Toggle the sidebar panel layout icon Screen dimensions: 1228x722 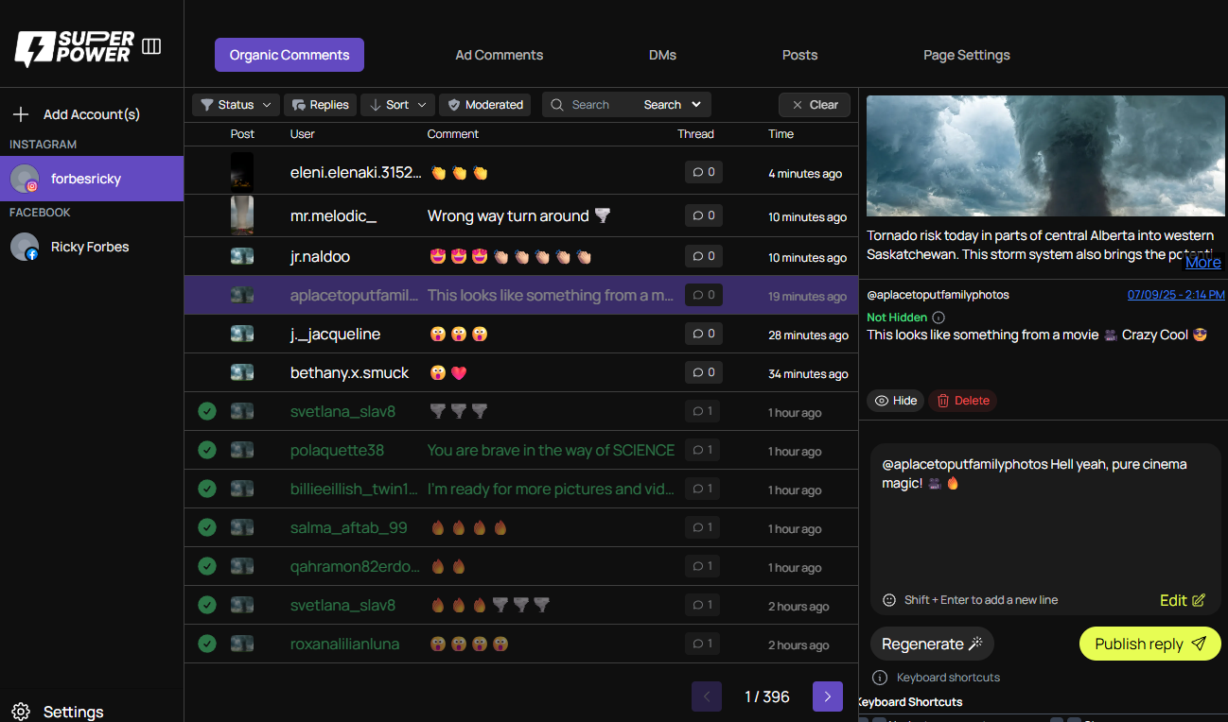click(151, 46)
